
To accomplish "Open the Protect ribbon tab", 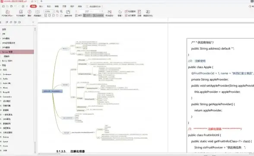I will 72,6.
